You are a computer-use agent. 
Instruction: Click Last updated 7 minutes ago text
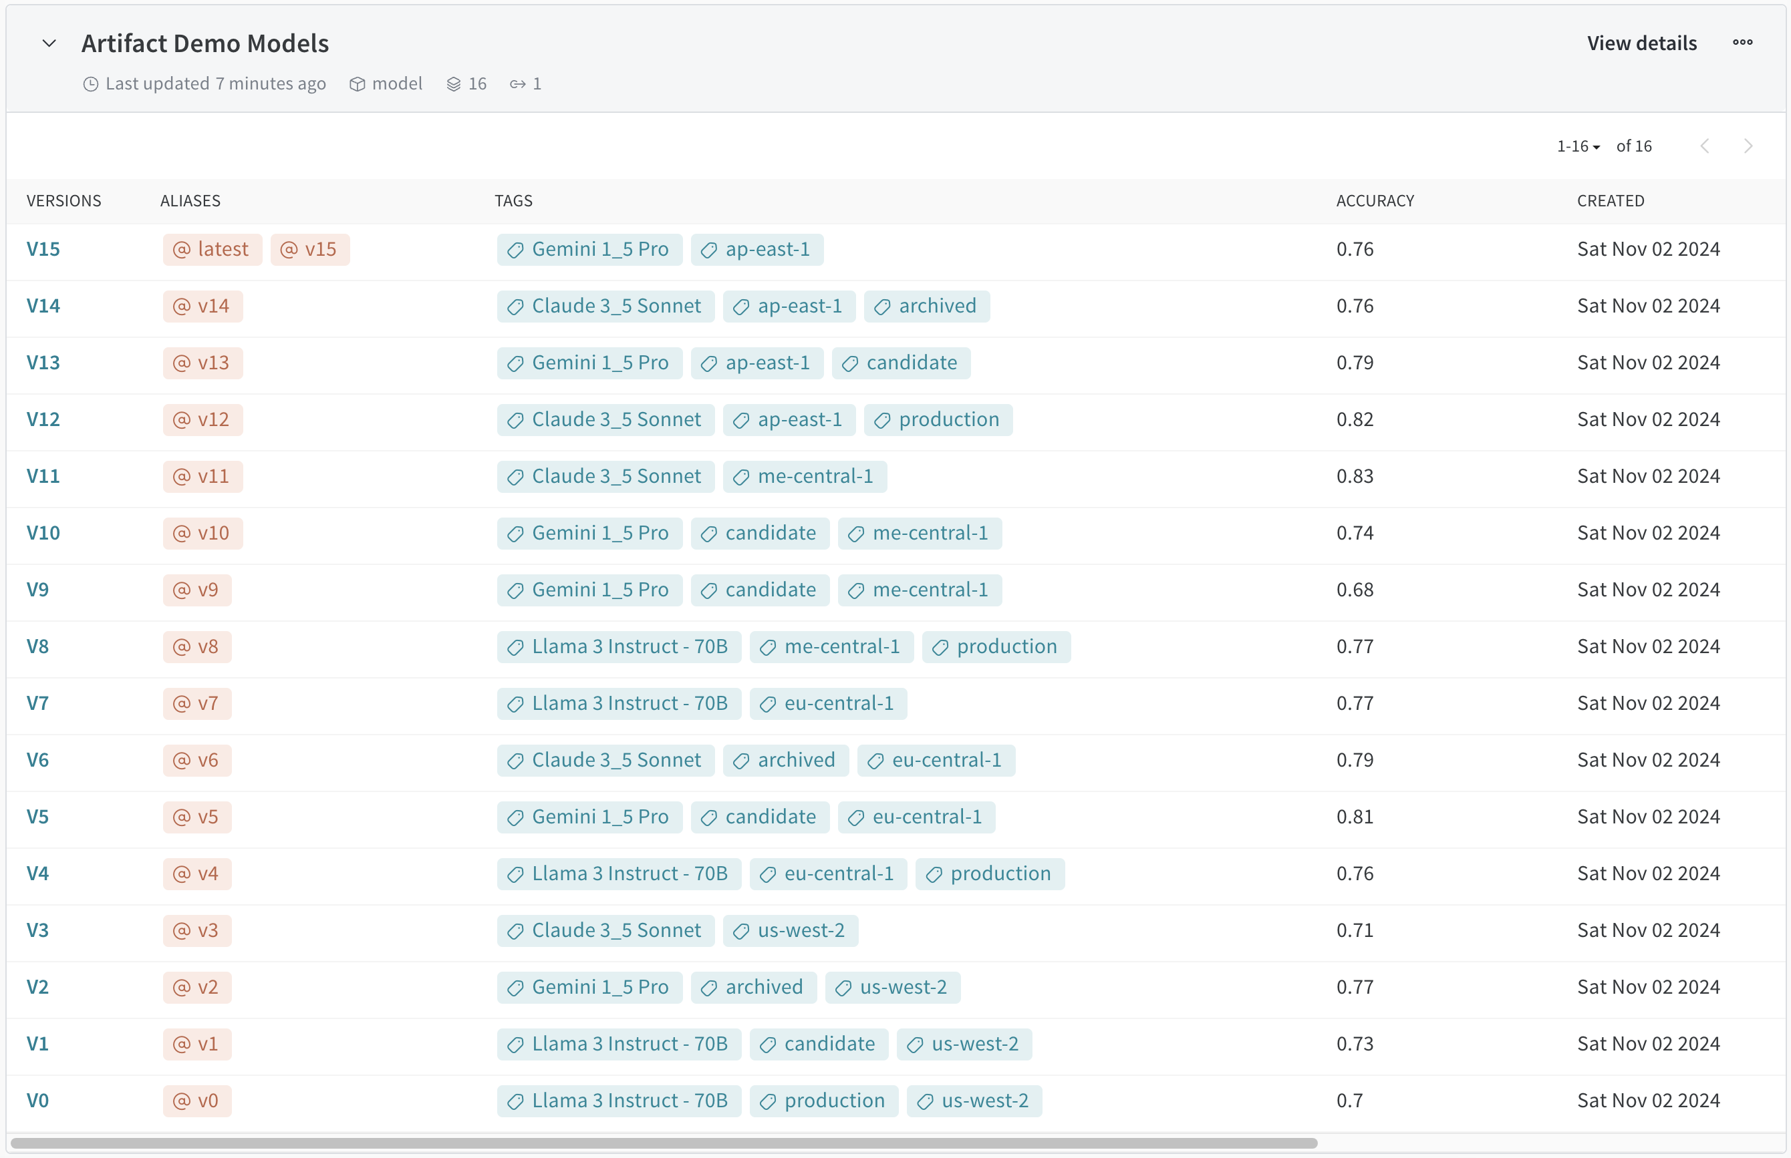pos(215,83)
